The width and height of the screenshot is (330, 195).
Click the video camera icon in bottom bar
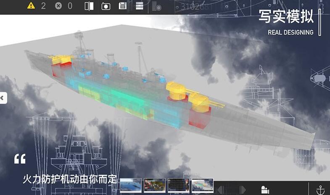(x=265, y=190)
